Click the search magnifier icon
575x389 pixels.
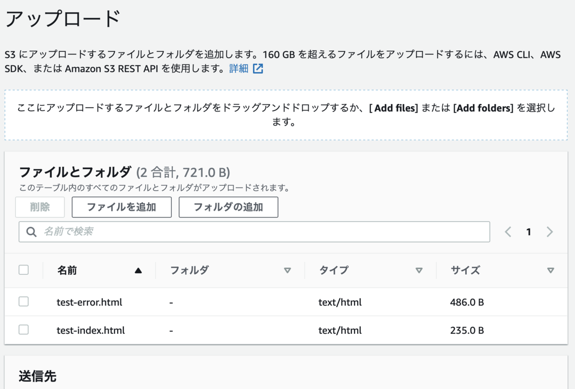tap(31, 232)
